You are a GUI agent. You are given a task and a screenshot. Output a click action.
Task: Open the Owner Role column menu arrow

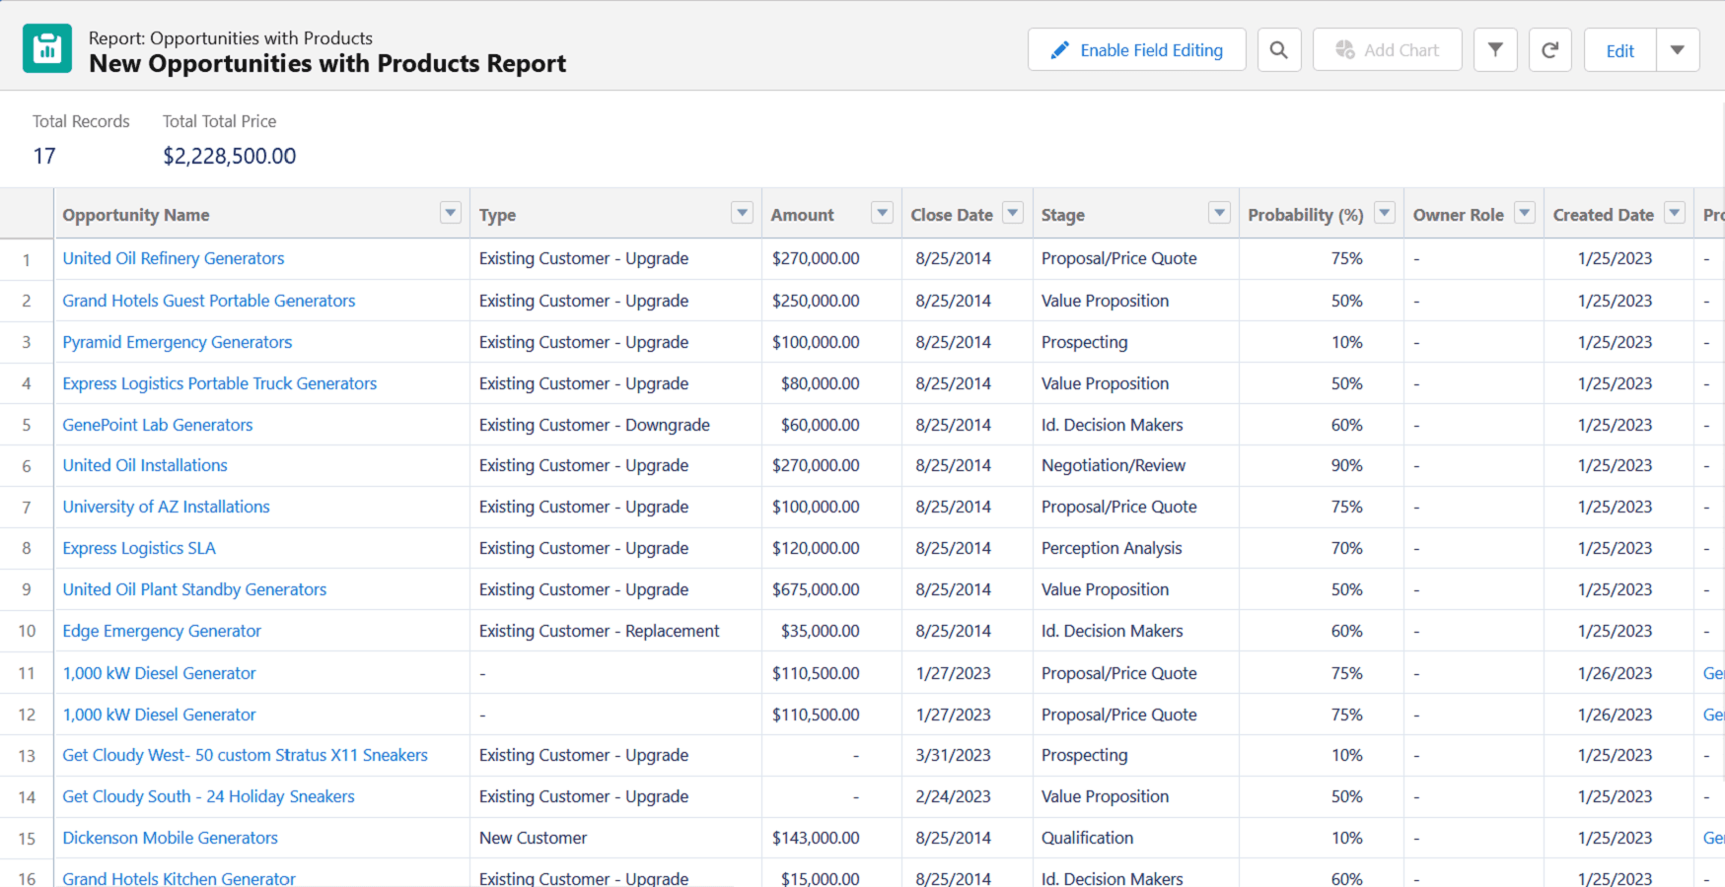point(1525,213)
